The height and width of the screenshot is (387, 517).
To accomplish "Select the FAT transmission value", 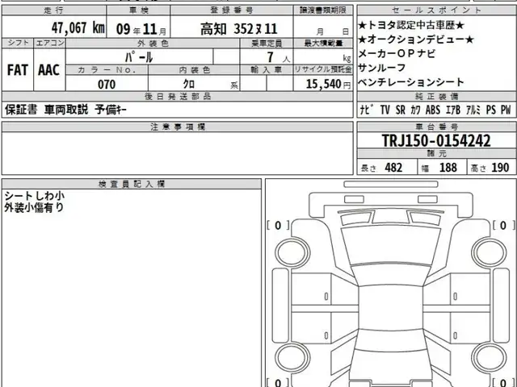I will [18, 70].
